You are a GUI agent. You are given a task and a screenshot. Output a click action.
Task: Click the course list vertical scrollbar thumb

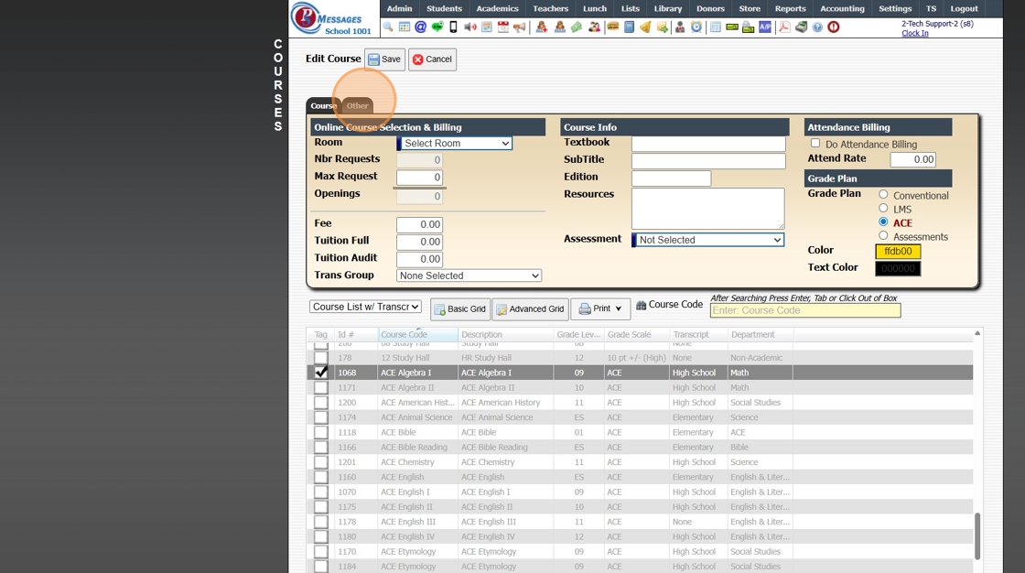977,535
